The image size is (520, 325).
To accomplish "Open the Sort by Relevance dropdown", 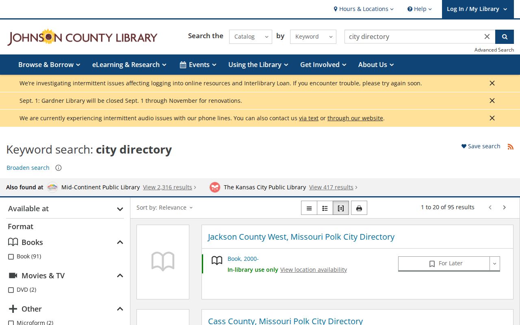I will pyautogui.click(x=165, y=208).
